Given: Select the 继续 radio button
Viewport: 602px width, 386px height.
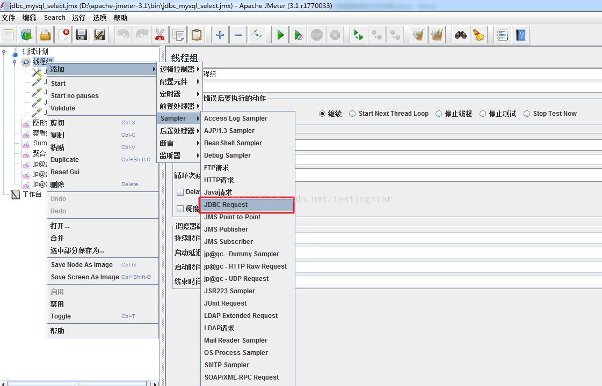Looking at the screenshot, I should coord(322,114).
